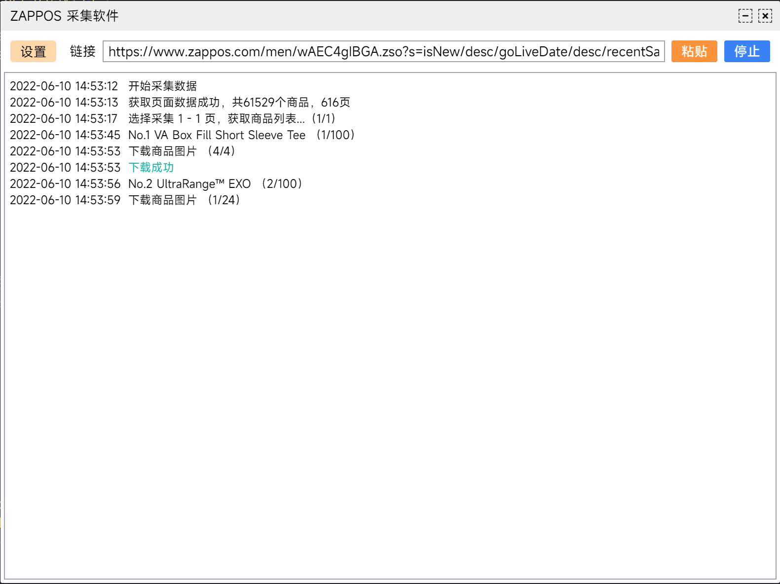Click the 链接 label beside the URL box
Image resolution: width=780 pixels, height=584 pixels.
point(82,51)
